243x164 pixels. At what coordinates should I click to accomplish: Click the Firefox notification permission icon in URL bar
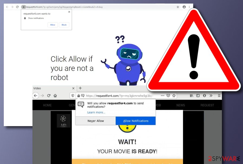coord(83,96)
